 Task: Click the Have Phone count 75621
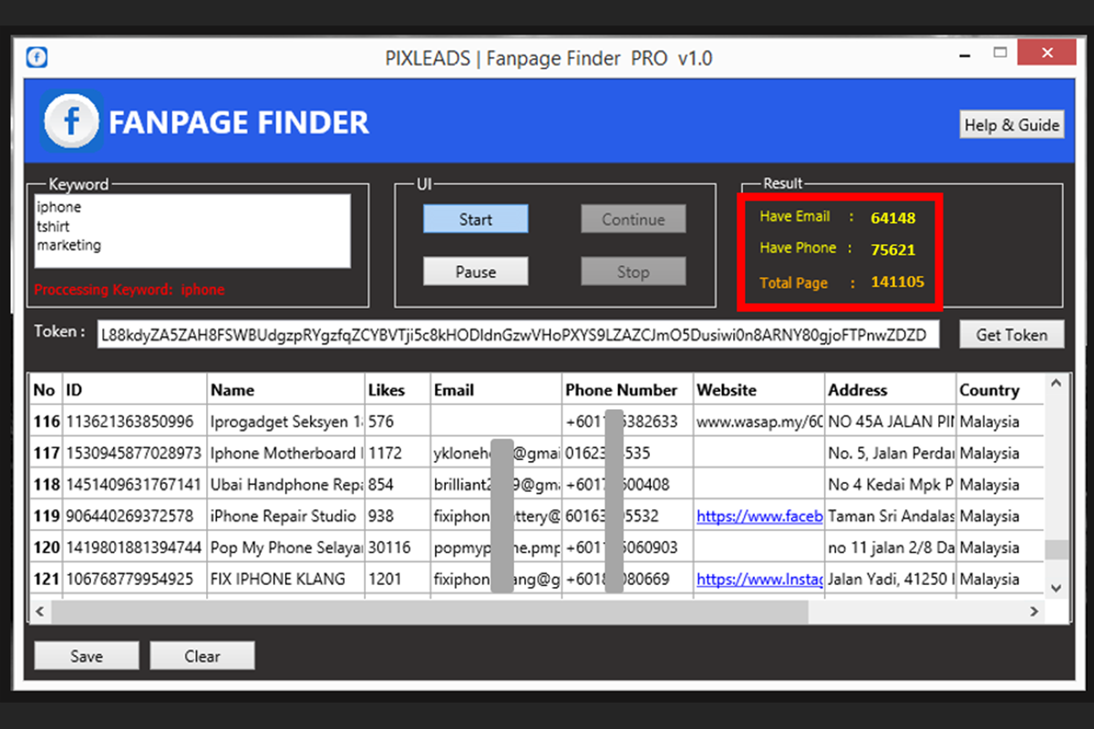[893, 250]
